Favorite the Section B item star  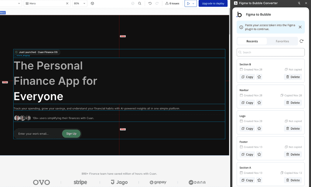pyautogui.click(x=259, y=77)
